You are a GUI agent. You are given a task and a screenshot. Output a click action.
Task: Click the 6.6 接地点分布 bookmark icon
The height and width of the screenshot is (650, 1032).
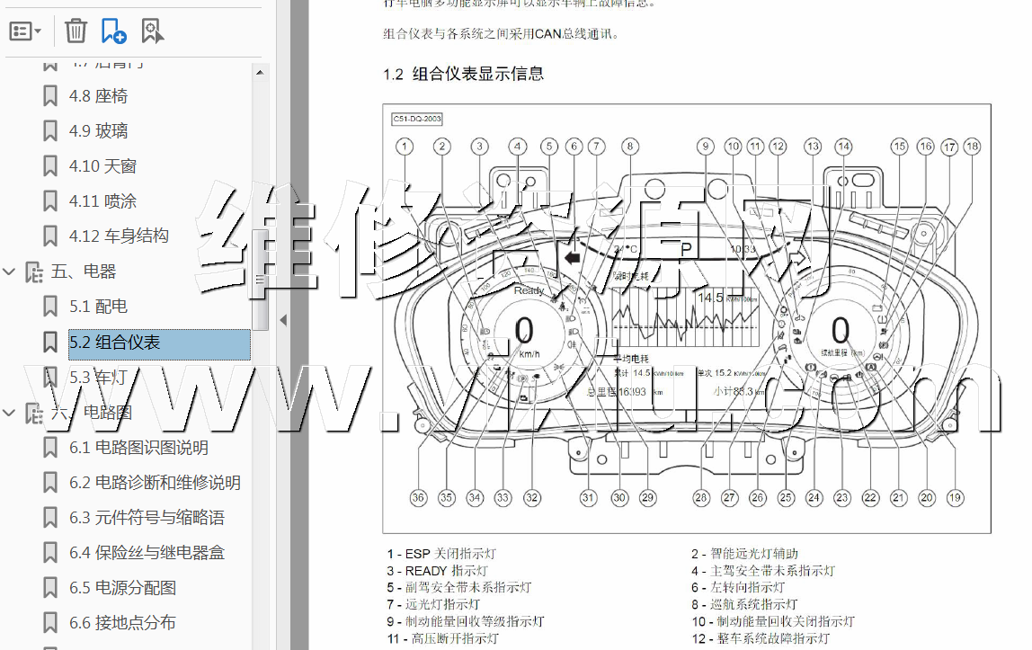click(x=51, y=623)
